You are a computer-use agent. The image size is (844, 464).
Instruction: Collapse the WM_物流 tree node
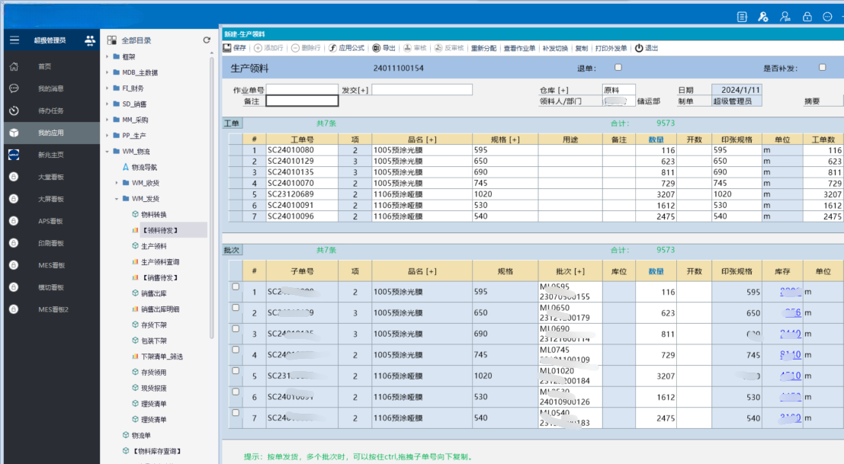click(107, 152)
